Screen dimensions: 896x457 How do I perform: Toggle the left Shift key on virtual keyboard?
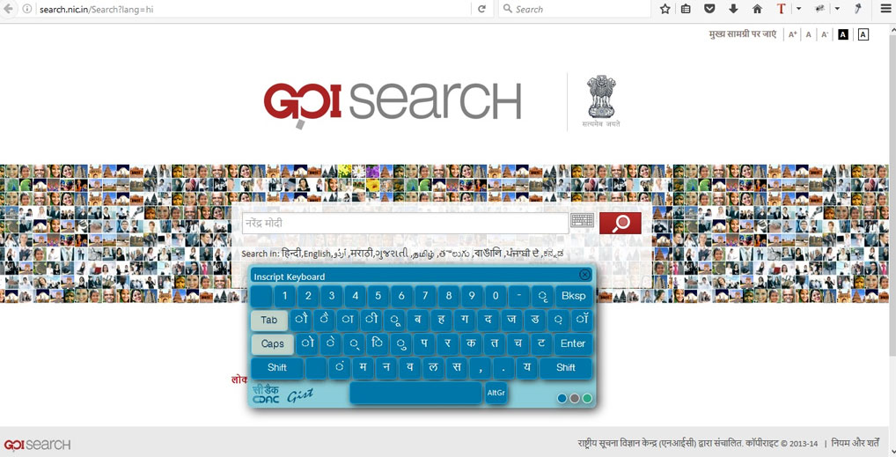(277, 368)
